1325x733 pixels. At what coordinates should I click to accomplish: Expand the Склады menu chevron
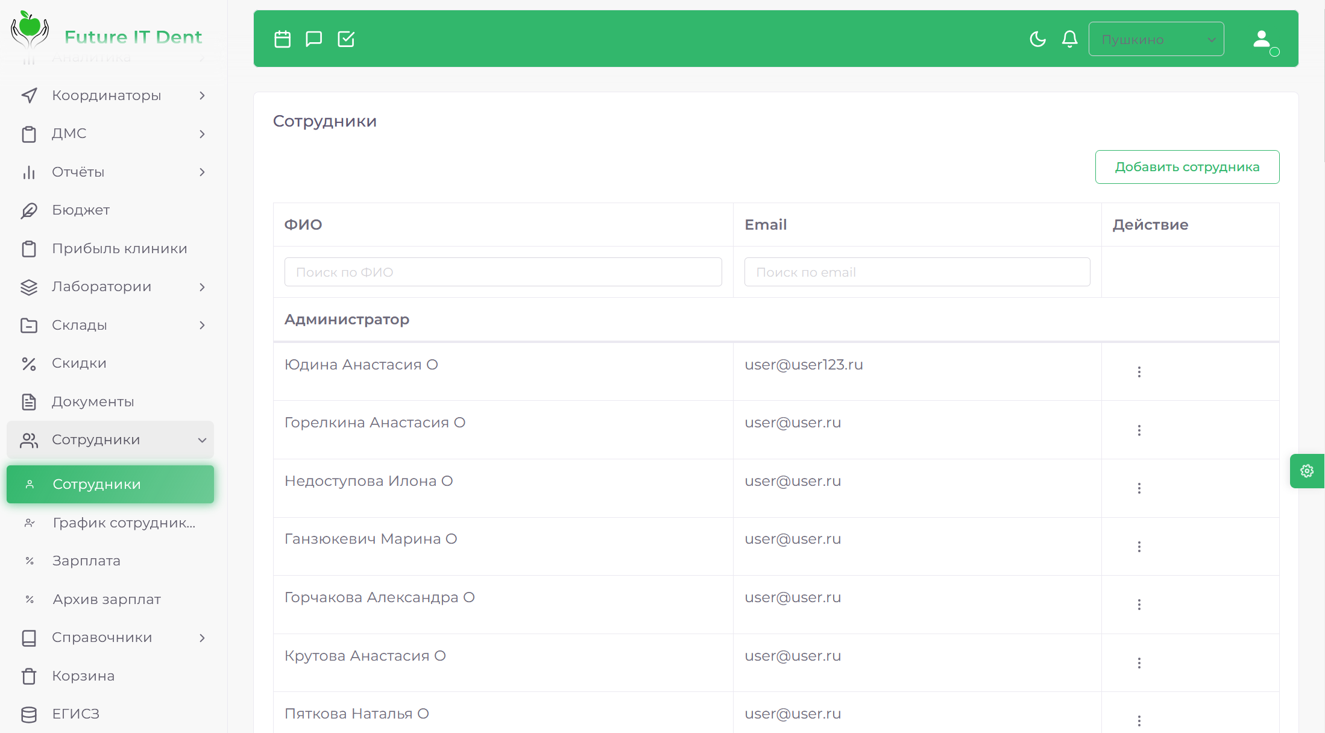(x=203, y=326)
